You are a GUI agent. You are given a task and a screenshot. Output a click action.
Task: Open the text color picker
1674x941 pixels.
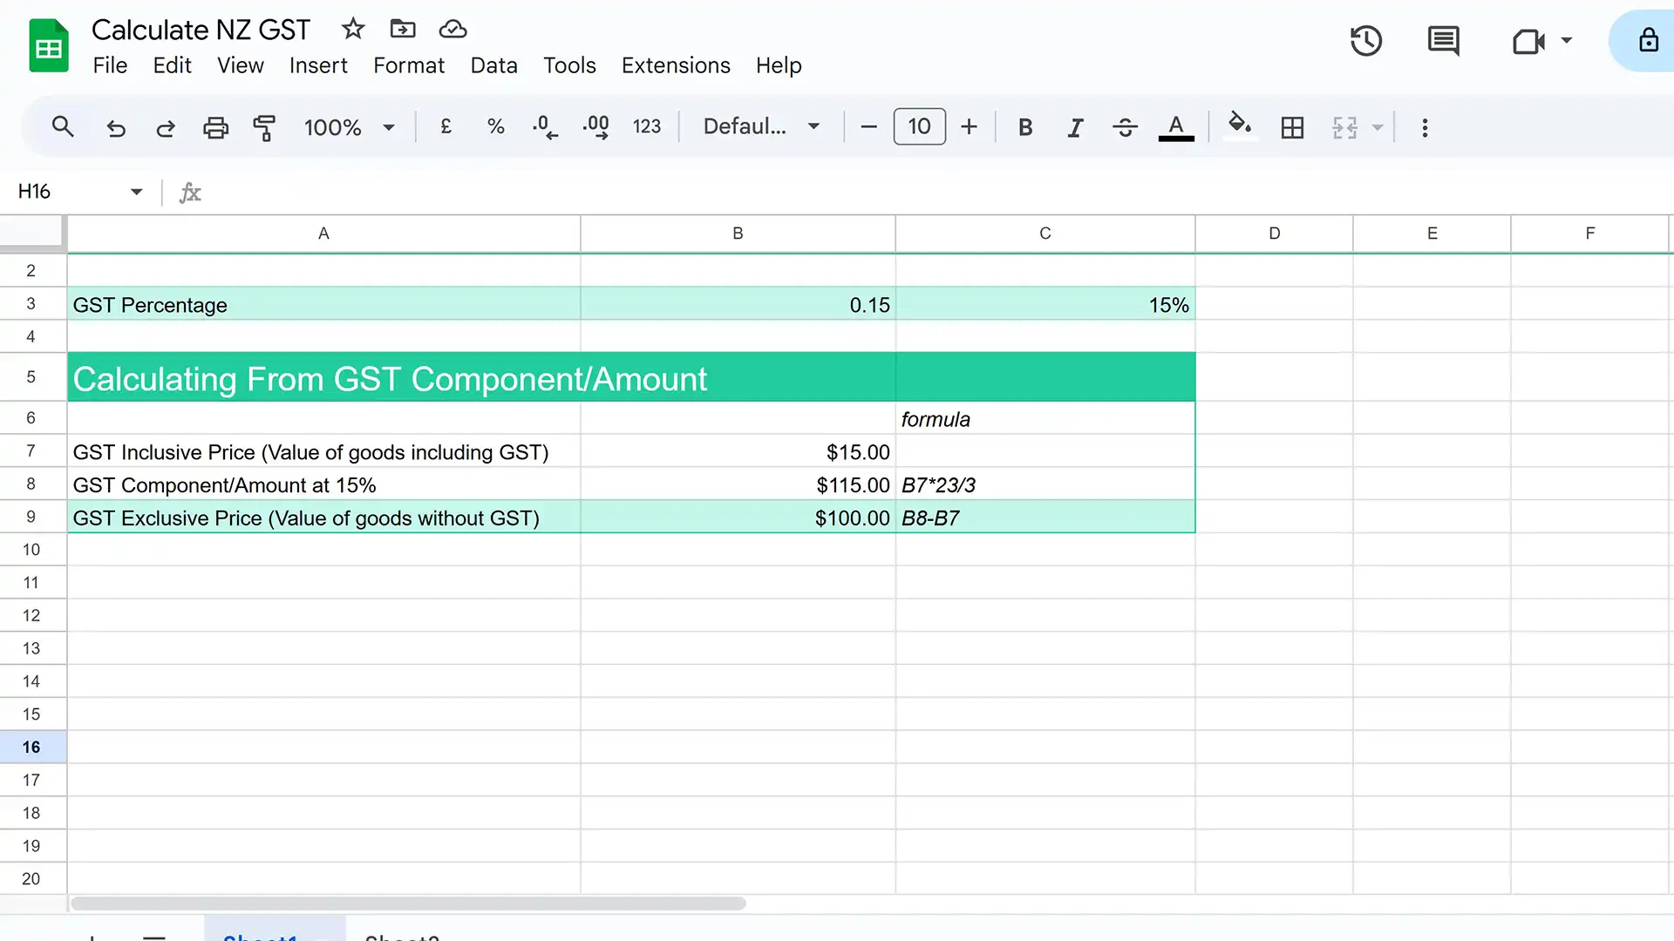click(1176, 128)
